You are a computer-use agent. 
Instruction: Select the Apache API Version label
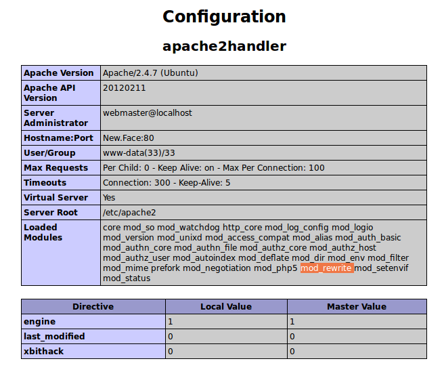coord(49,93)
